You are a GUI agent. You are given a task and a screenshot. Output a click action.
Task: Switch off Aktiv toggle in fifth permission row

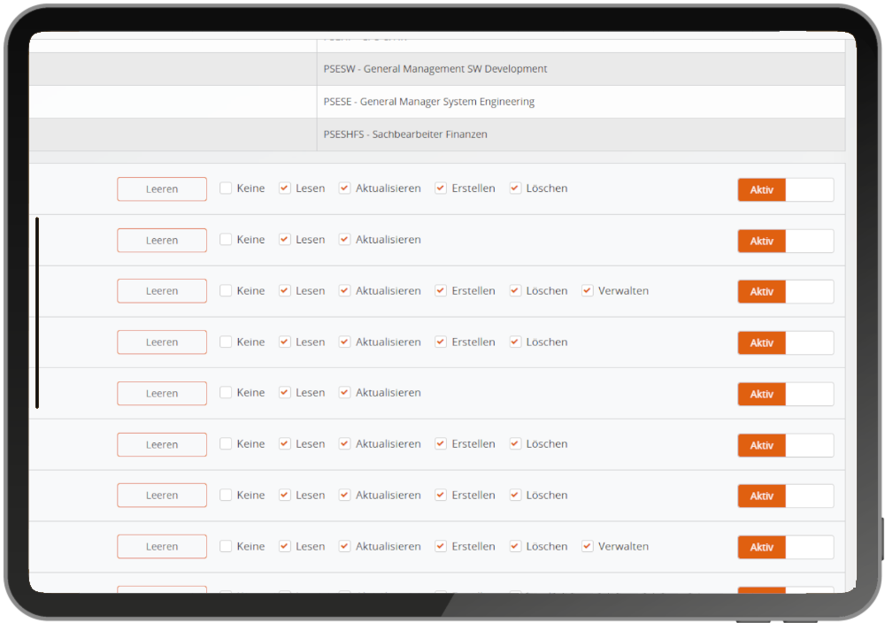pyautogui.click(x=785, y=395)
